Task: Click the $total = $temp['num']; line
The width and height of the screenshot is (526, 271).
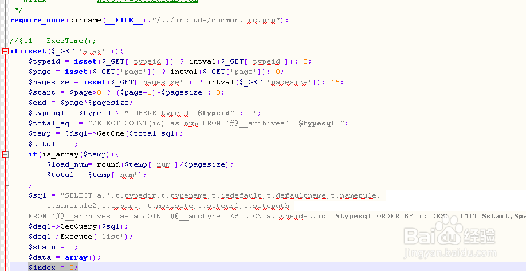Action: click(97, 175)
